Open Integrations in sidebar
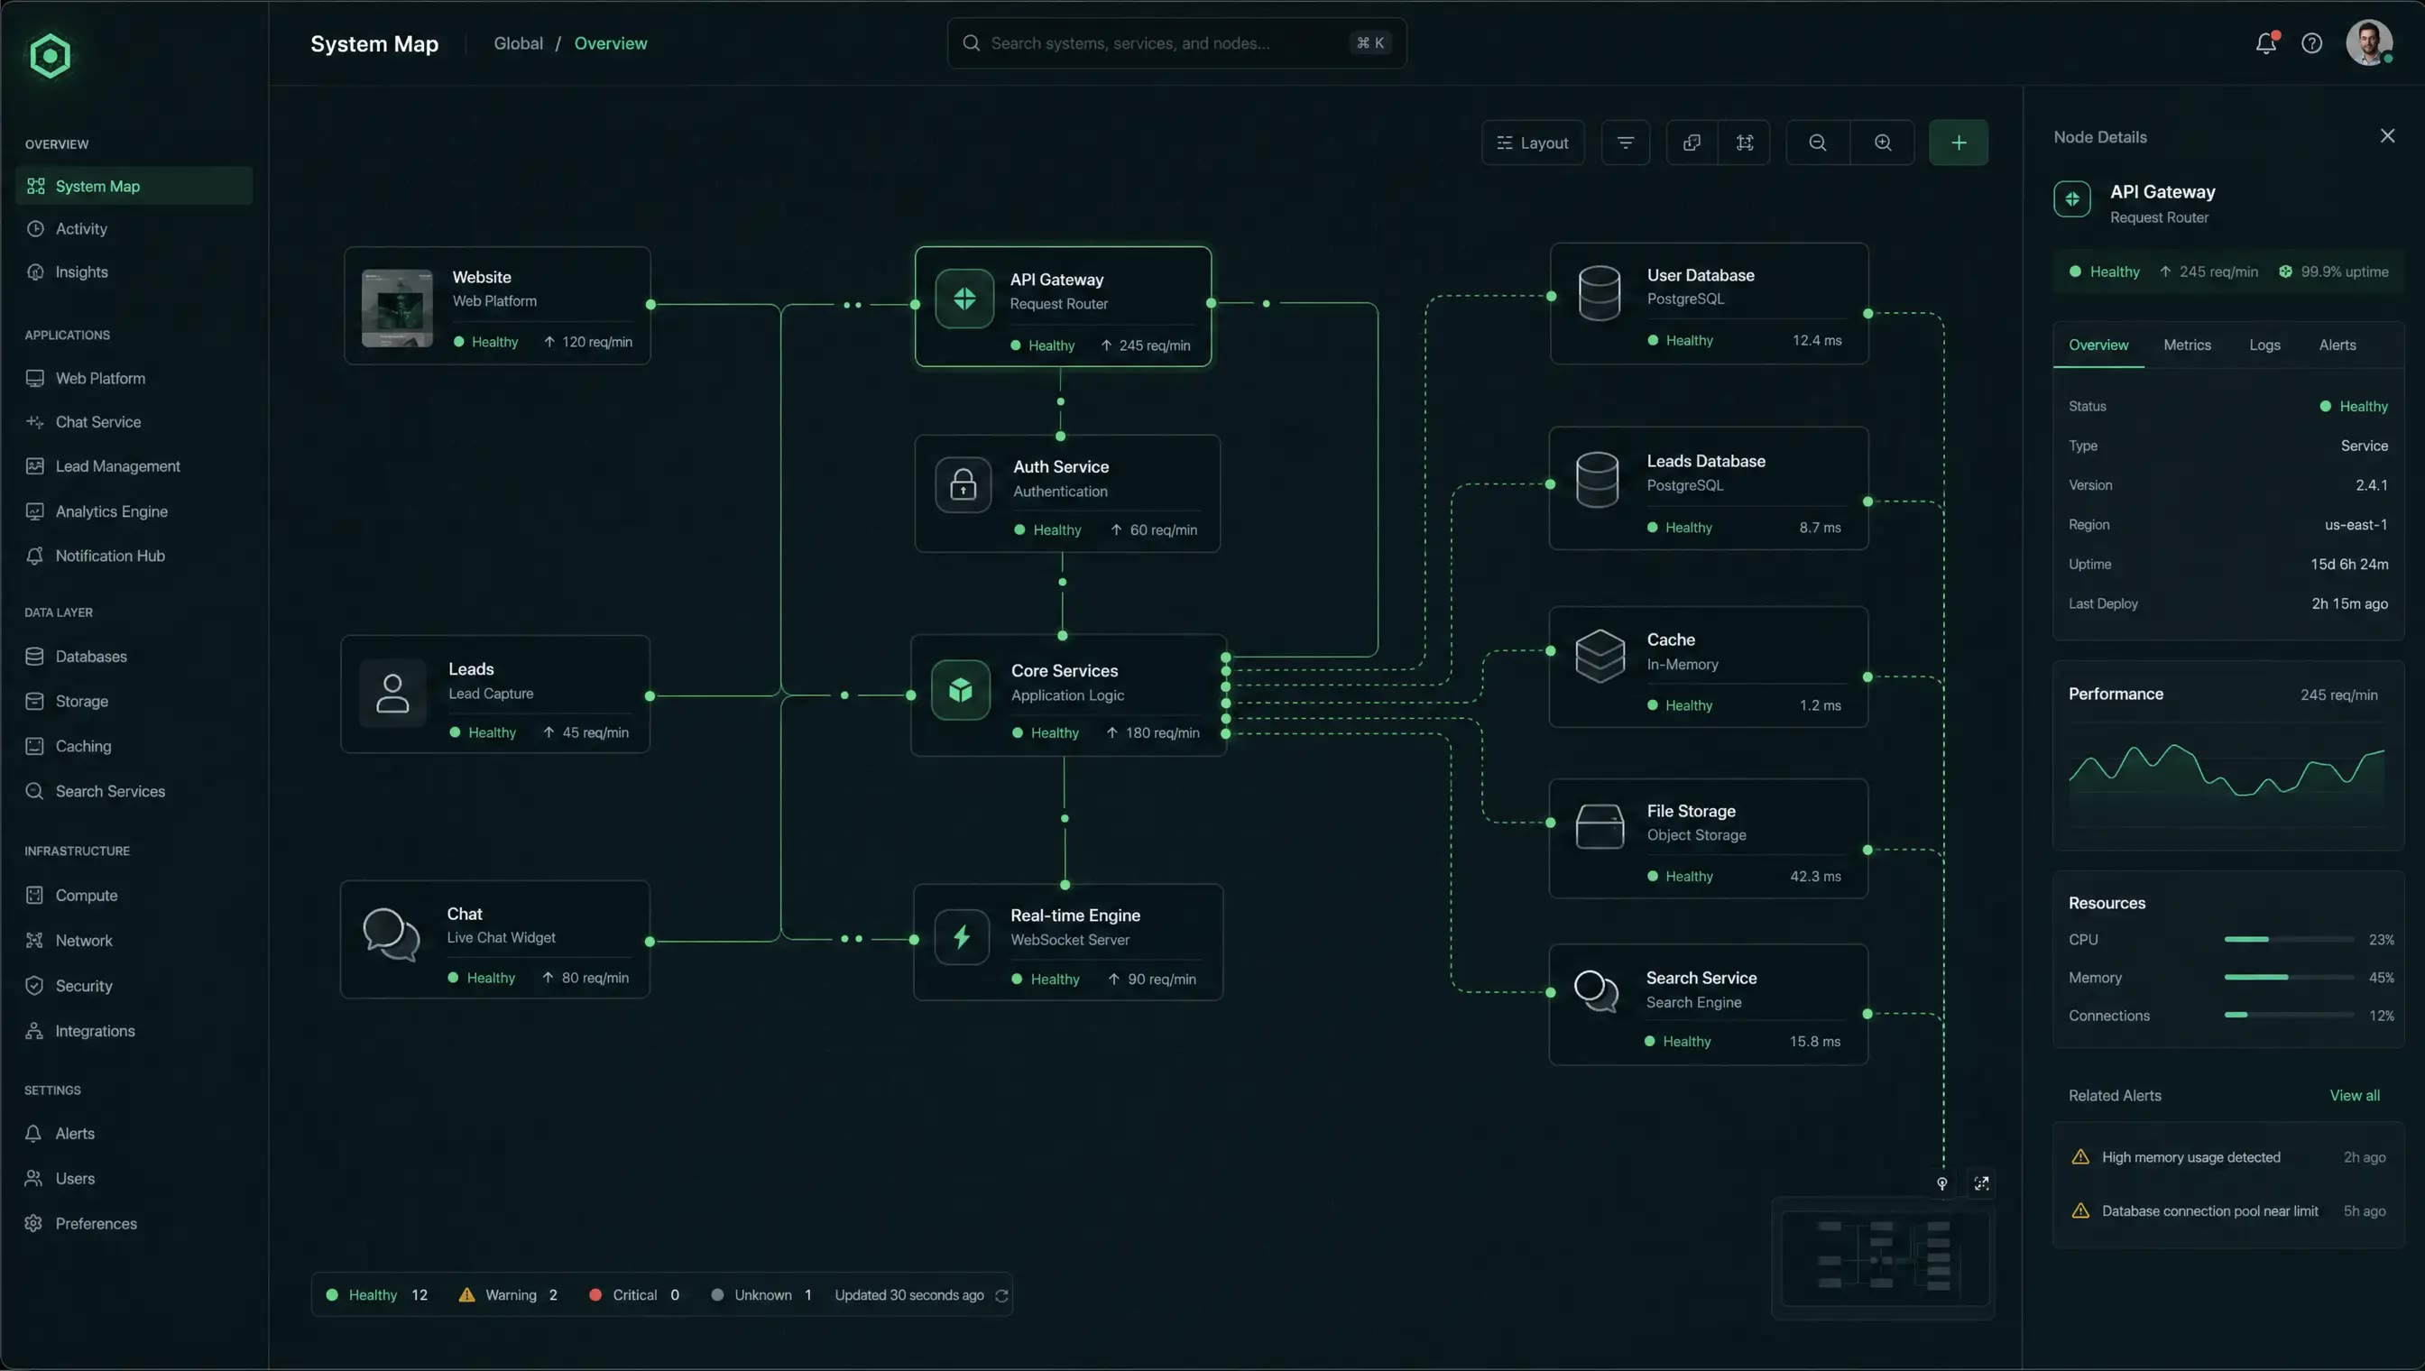 pyautogui.click(x=134, y=1032)
